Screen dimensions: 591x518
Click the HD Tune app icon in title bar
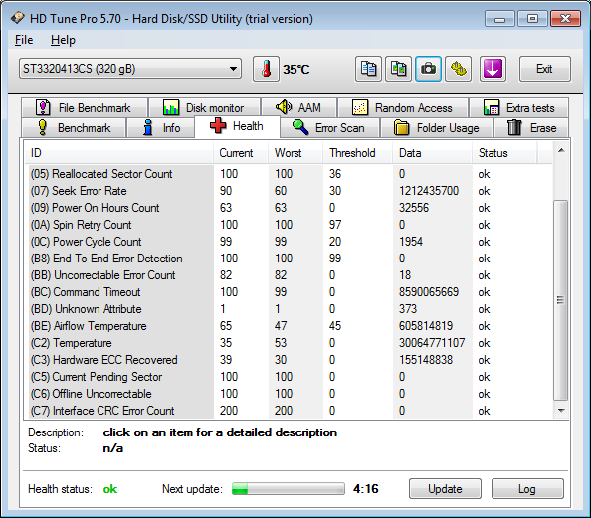coord(17,18)
